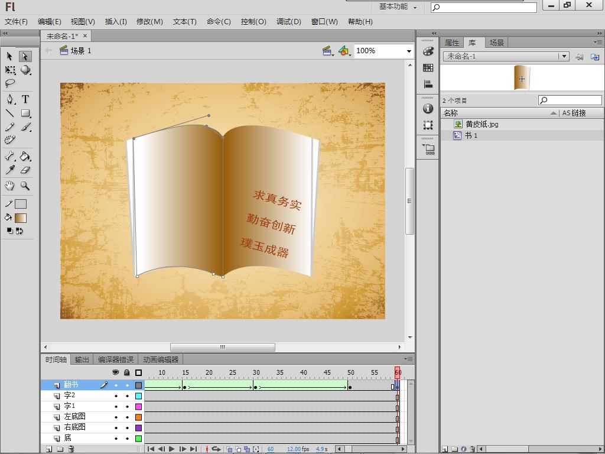The height and width of the screenshot is (454, 605).
Task: Open the Info panel icon
Action: click(428, 109)
